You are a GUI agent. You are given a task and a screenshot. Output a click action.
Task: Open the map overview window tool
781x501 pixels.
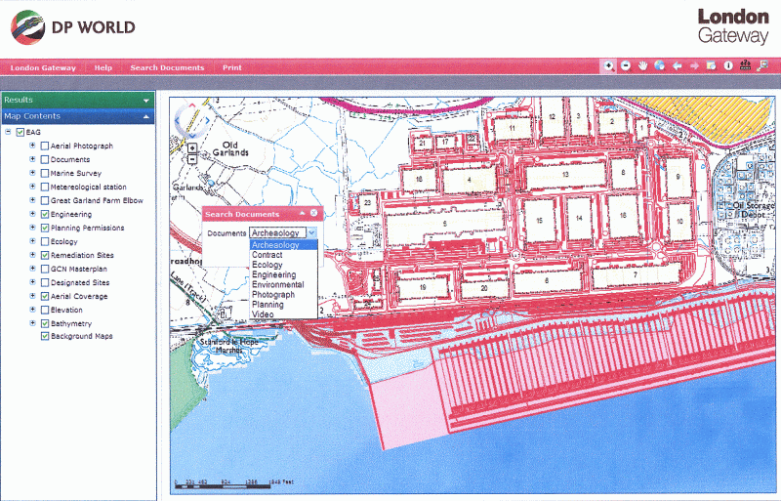point(712,65)
